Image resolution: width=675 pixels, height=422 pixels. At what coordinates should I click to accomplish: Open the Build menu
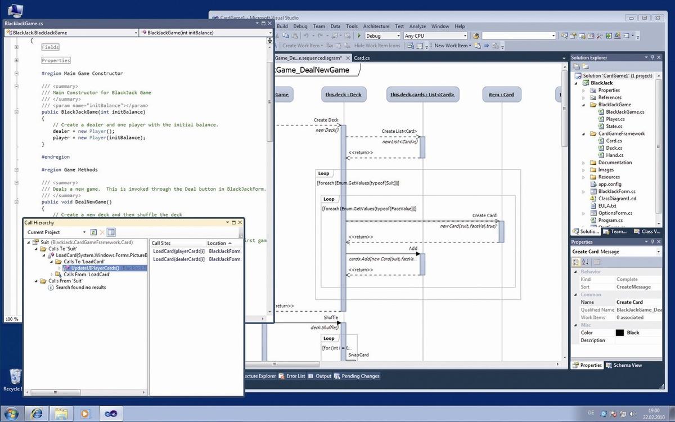(x=282, y=26)
